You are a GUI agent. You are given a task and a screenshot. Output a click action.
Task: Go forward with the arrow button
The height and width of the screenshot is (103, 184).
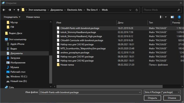click(x=10, y=10)
